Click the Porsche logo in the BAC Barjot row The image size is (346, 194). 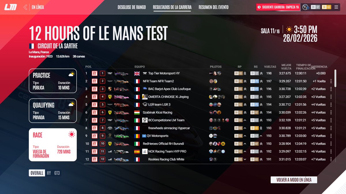110,89
